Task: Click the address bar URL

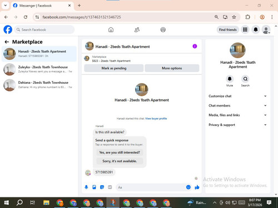Action: pos(82,17)
